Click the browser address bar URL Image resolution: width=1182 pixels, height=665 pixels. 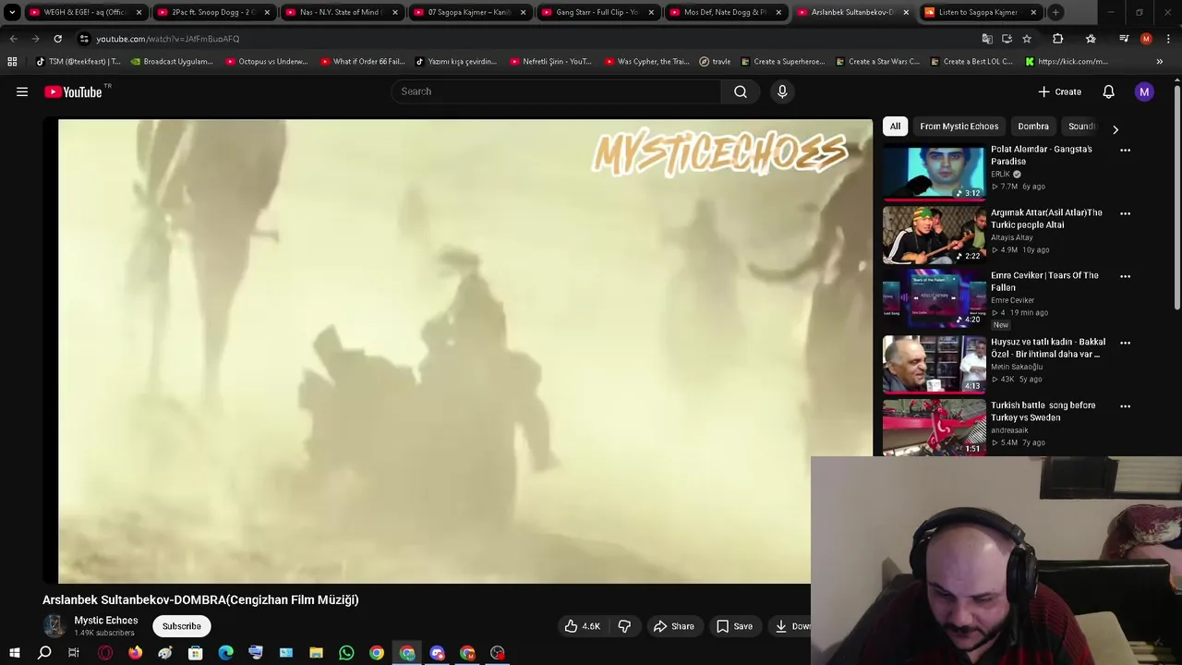point(168,39)
